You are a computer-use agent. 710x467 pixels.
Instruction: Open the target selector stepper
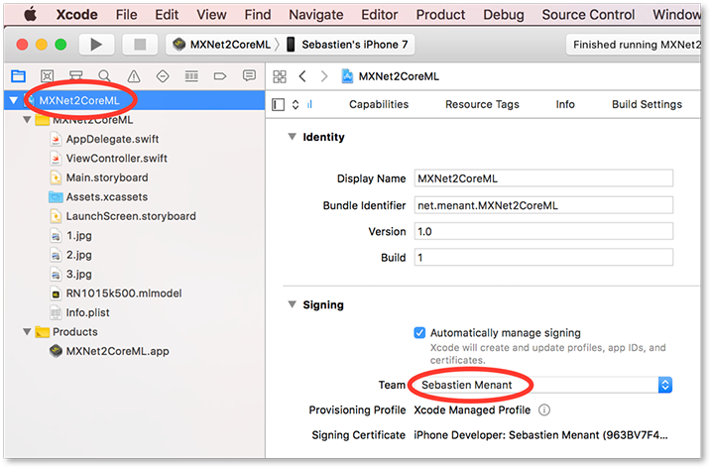[x=296, y=105]
